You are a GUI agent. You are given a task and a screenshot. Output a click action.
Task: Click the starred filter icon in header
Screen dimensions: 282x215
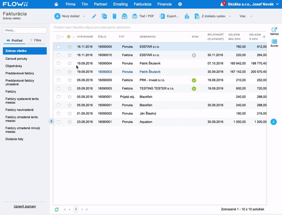coord(68,37)
